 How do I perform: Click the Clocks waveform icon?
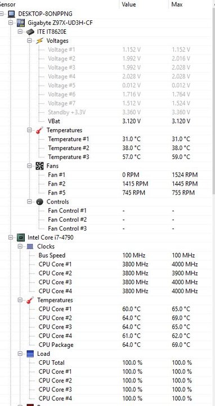point(30,246)
